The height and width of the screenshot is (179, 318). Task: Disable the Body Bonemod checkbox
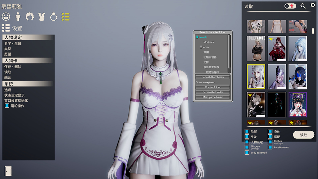click(247, 152)
